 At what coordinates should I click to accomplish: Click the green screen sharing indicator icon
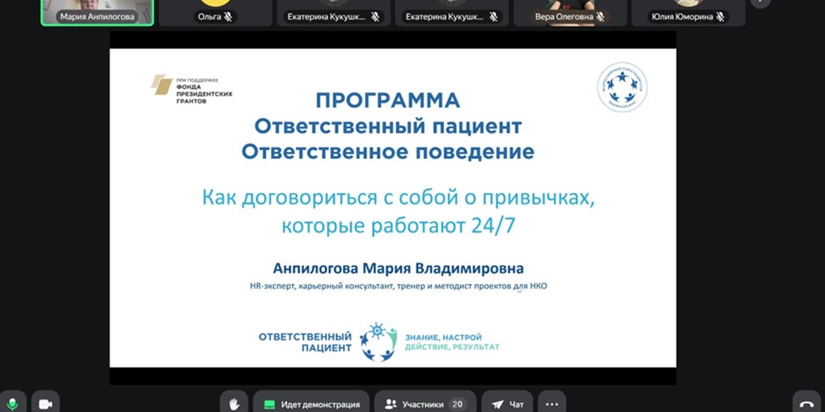click(269, 404)
